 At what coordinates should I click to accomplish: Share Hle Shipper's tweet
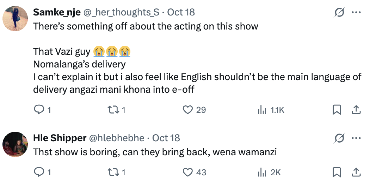(x=356, y=172)
